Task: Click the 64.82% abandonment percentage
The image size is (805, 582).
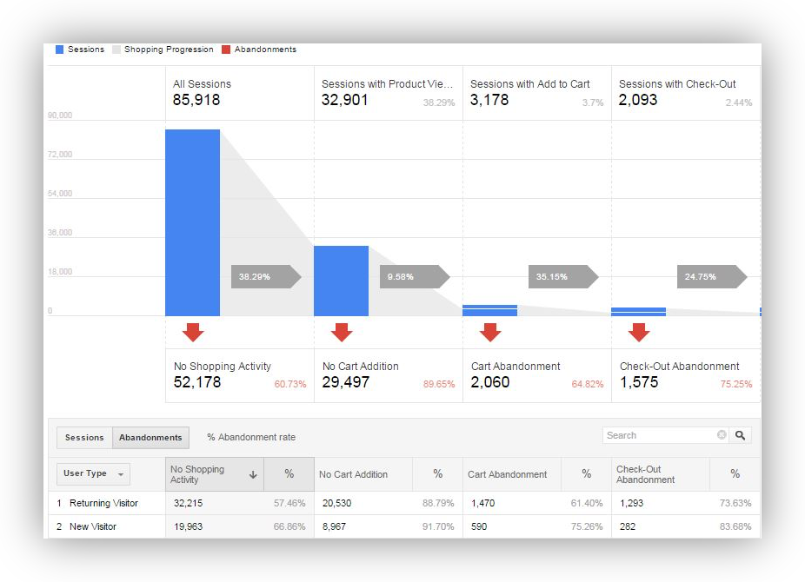Action: pos(588,384)
